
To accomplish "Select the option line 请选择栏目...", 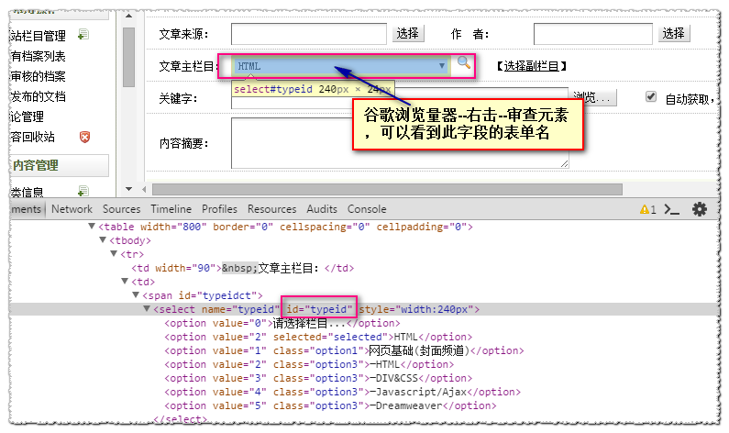I will pos(282,323).
